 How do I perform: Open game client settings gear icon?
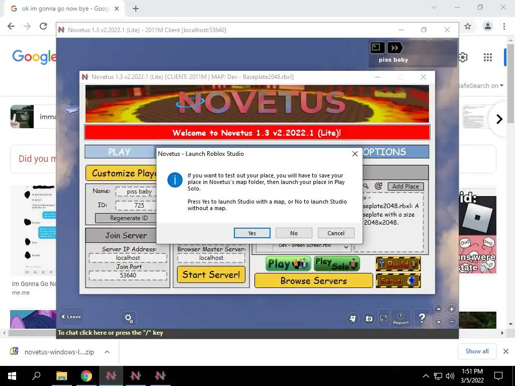(128, 318)
